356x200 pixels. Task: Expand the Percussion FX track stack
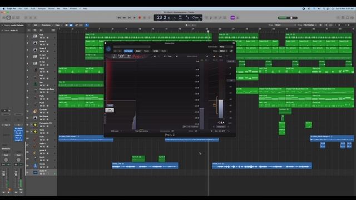(31, 124)
